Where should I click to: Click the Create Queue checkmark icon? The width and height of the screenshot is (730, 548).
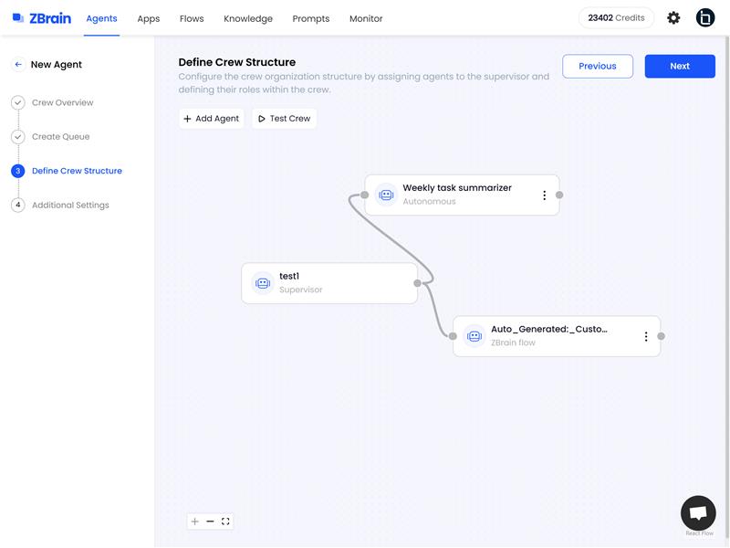[17, 136]
